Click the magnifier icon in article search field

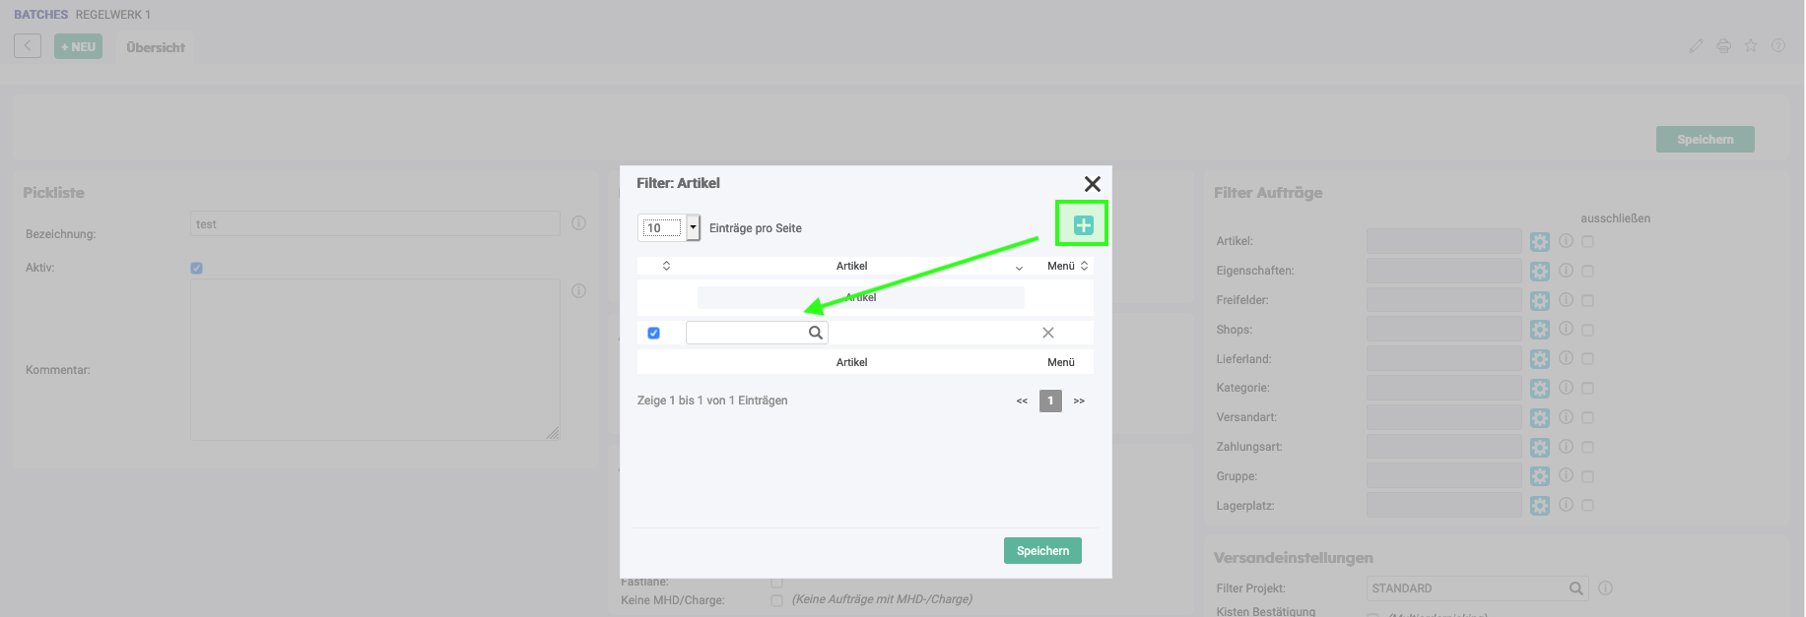(815, 333)
